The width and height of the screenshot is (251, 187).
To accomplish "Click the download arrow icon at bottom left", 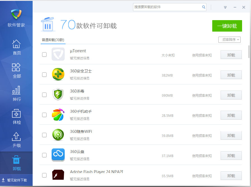I will (3, 180).
